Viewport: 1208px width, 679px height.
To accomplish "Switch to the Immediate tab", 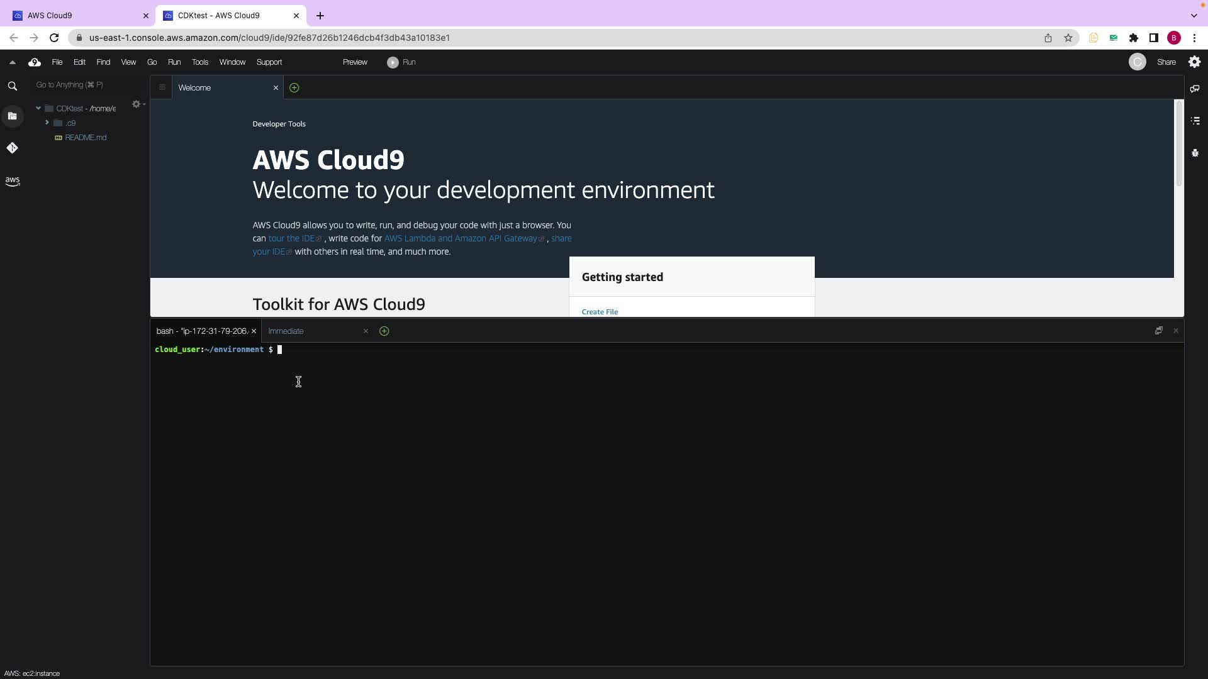I will 286,331.
